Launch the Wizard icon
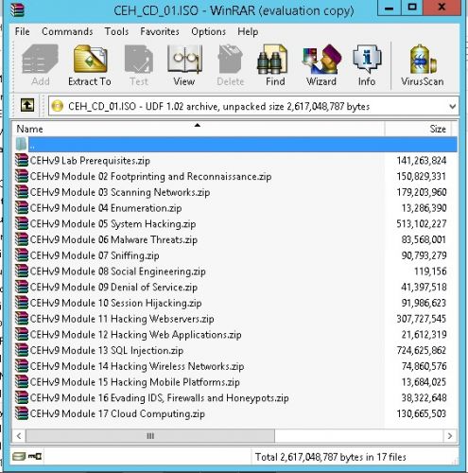Screen dimensions: 468x473 [x=321, y=60]
